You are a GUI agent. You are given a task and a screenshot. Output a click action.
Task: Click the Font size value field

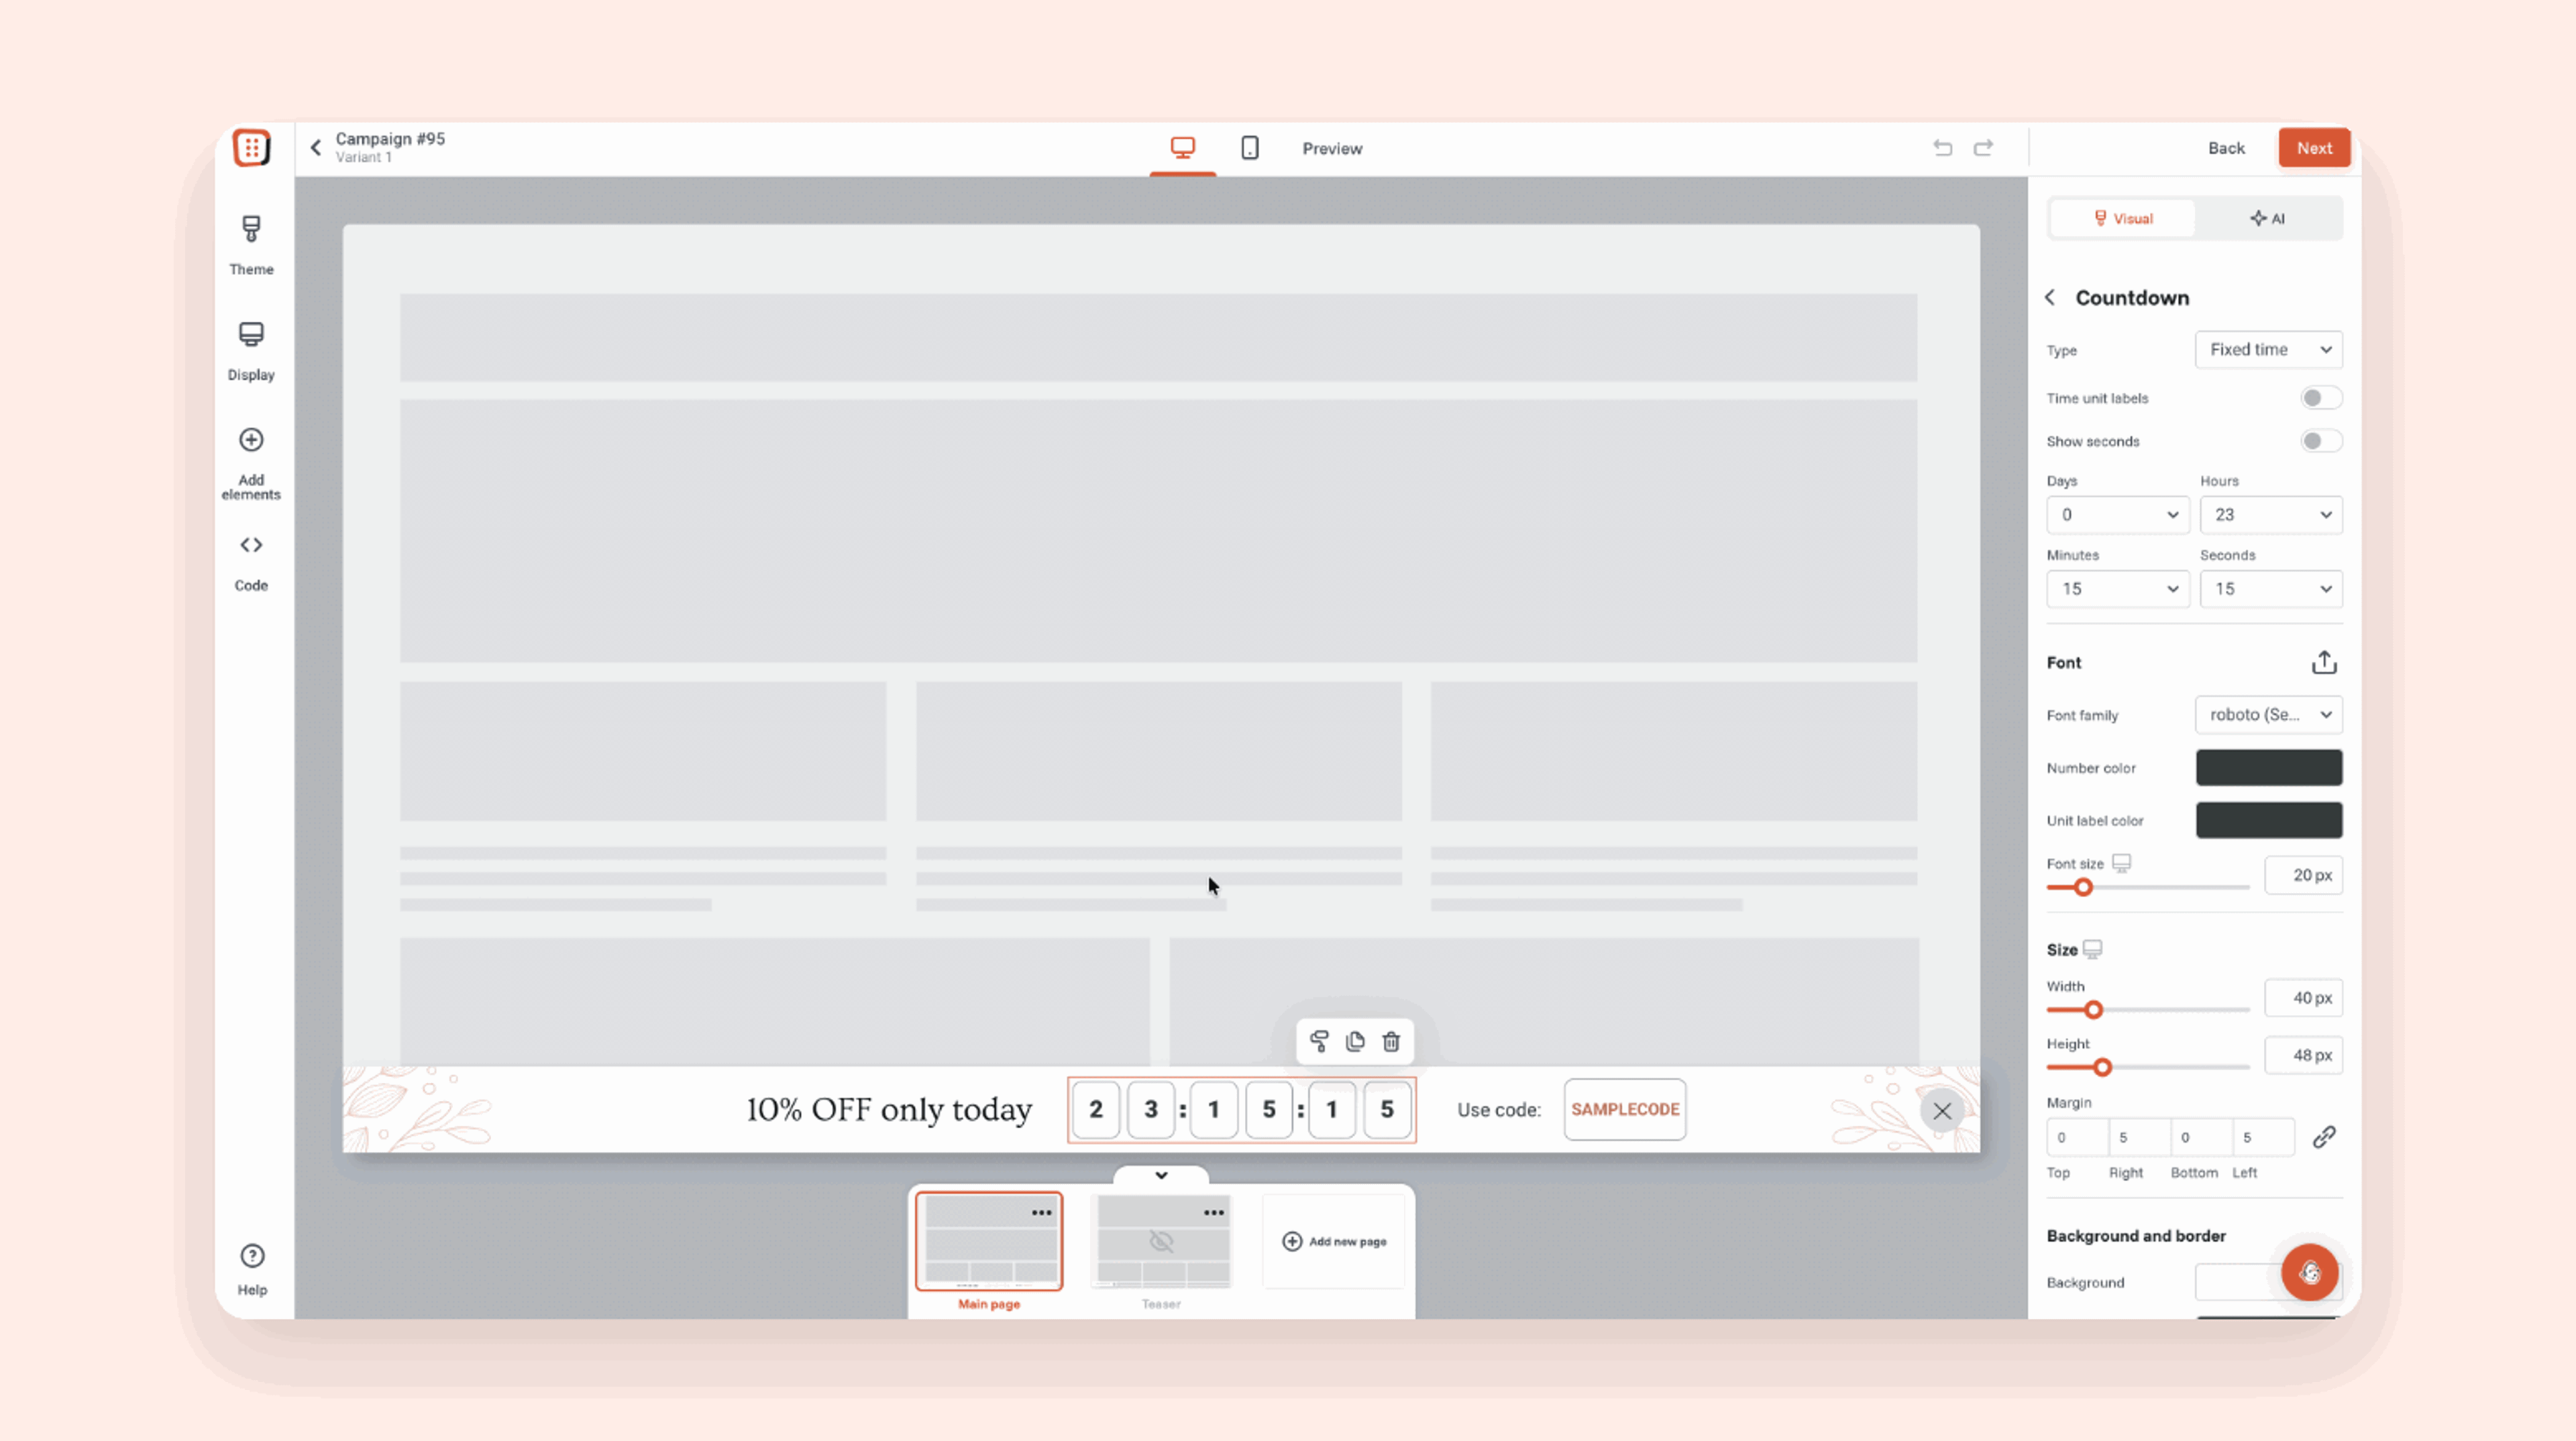[2303, 875]
